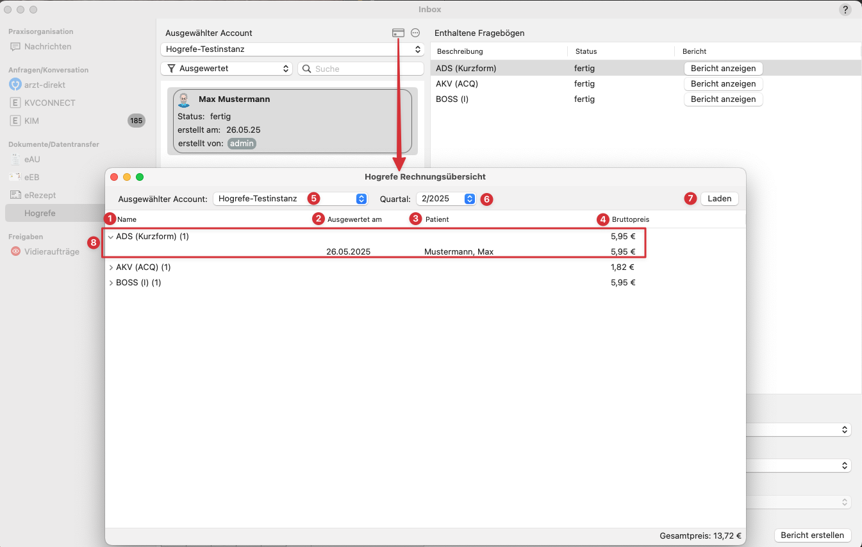Select arzt-direkt in the sidebar
The image size is (862, 547).
point(45,85)
